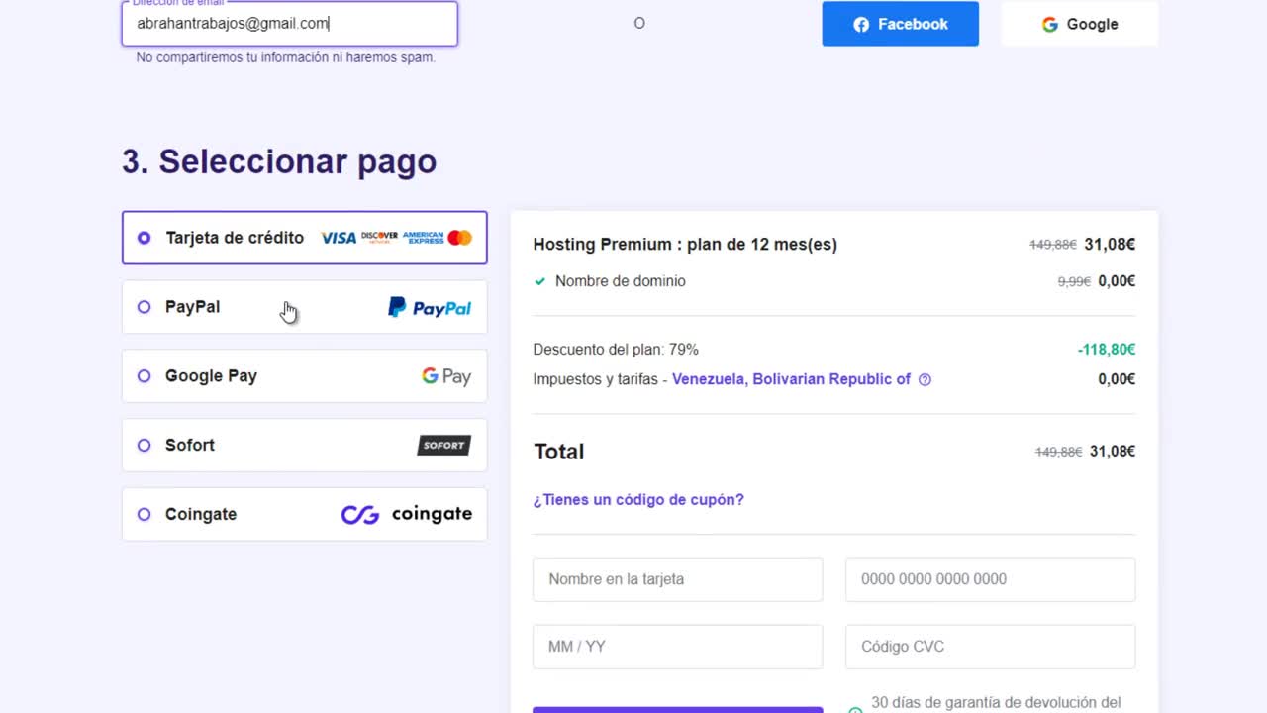Click the Código CVC field
The width and height of the screenshot is (1267, 713).
pos(990,647)
